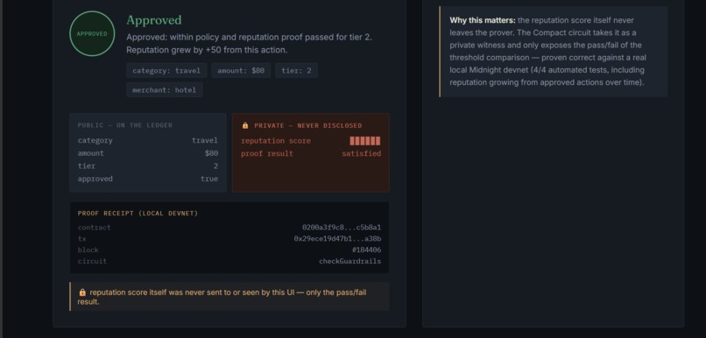Select the 'merchant: hotel' tag chip
706x338 pixels.
[165, 90]
